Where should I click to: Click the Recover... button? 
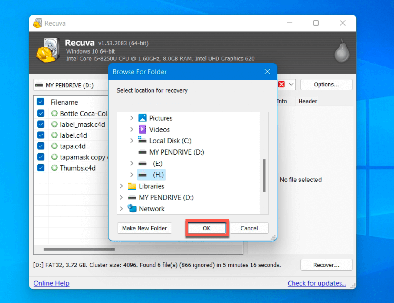pos(327,265)
